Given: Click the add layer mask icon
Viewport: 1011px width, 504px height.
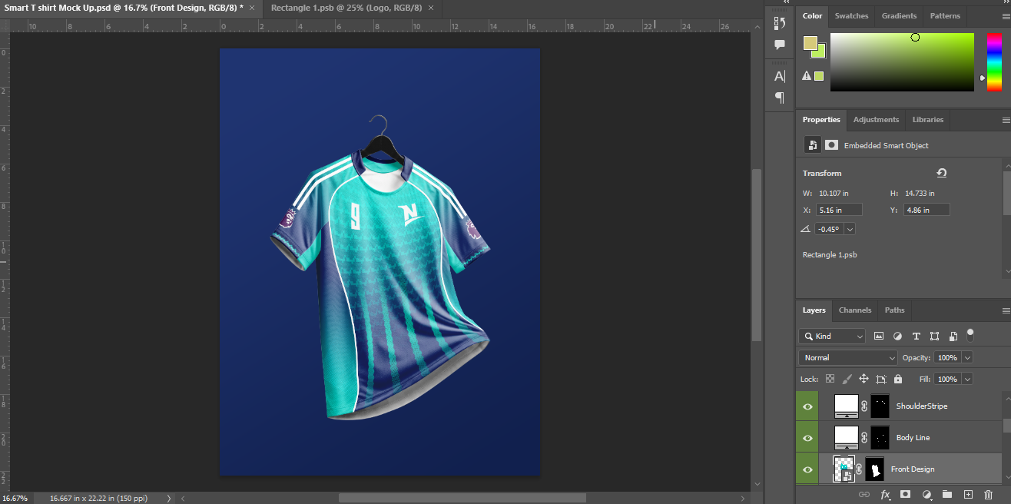Looking at the screenshot, I should pos(906,495).
